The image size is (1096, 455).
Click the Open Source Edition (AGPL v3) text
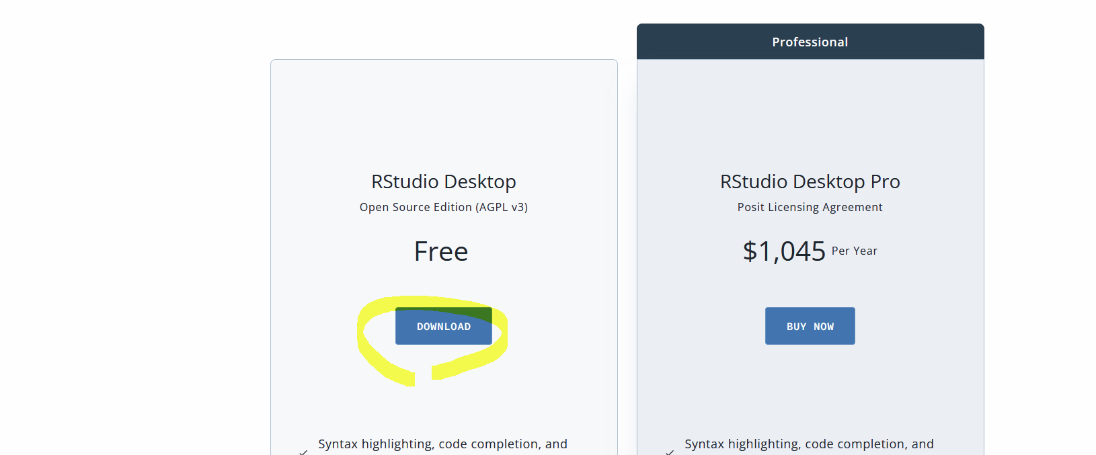(444, 207)
